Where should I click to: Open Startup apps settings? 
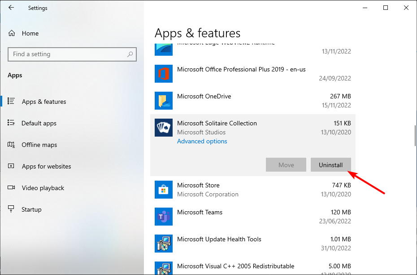[31, 209]
